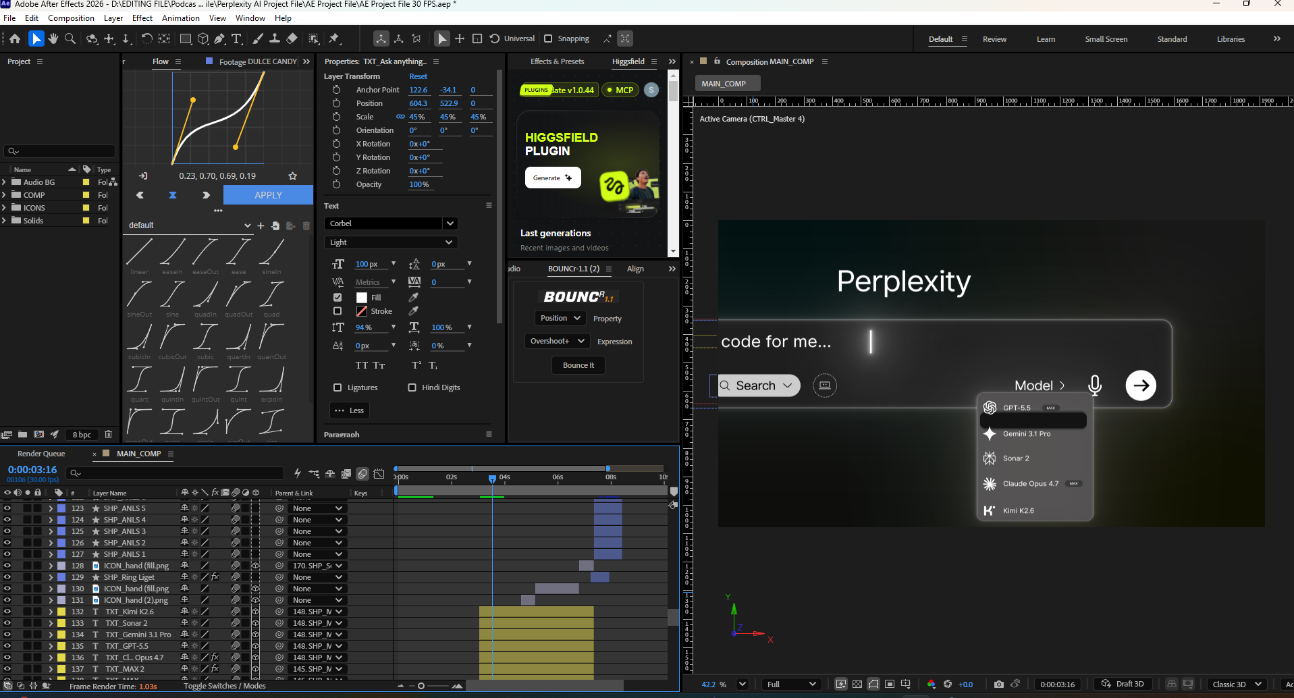Switch to Effects & Presets tab
Screen dimensions: 1294x698
(557, 61)
